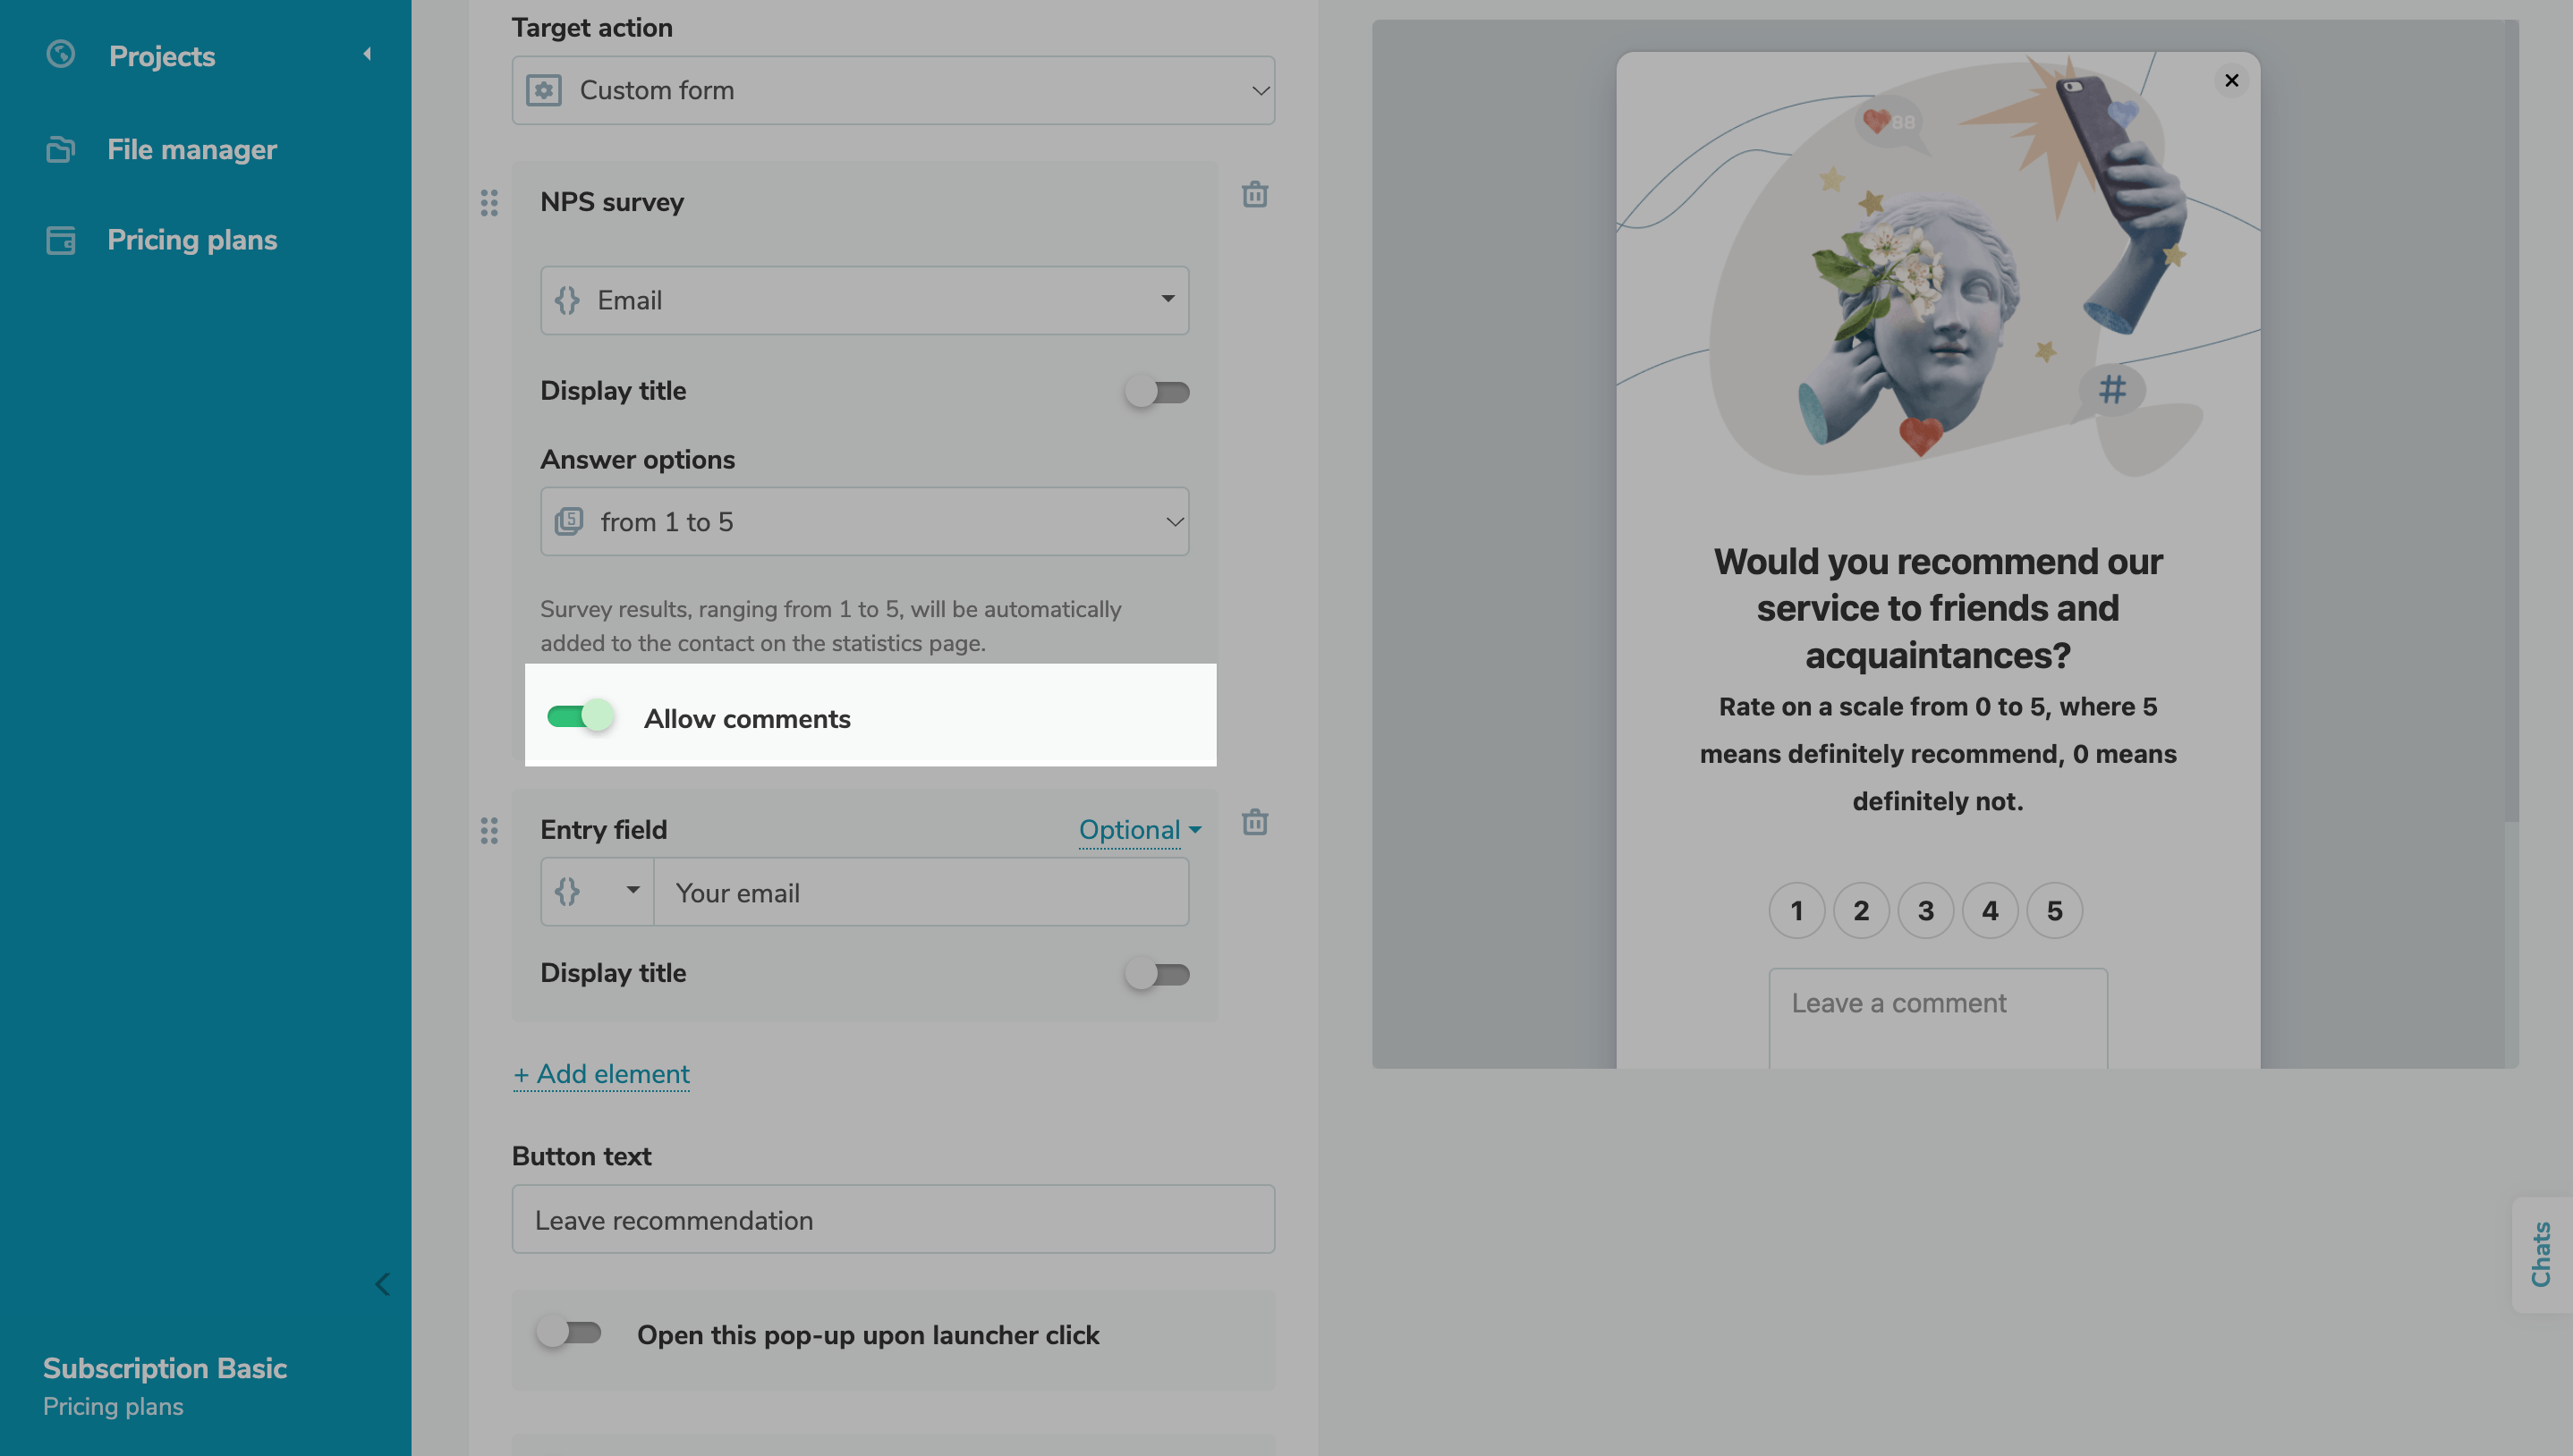
Task: Click the File manager folder icon
Action: coord(60,149)
